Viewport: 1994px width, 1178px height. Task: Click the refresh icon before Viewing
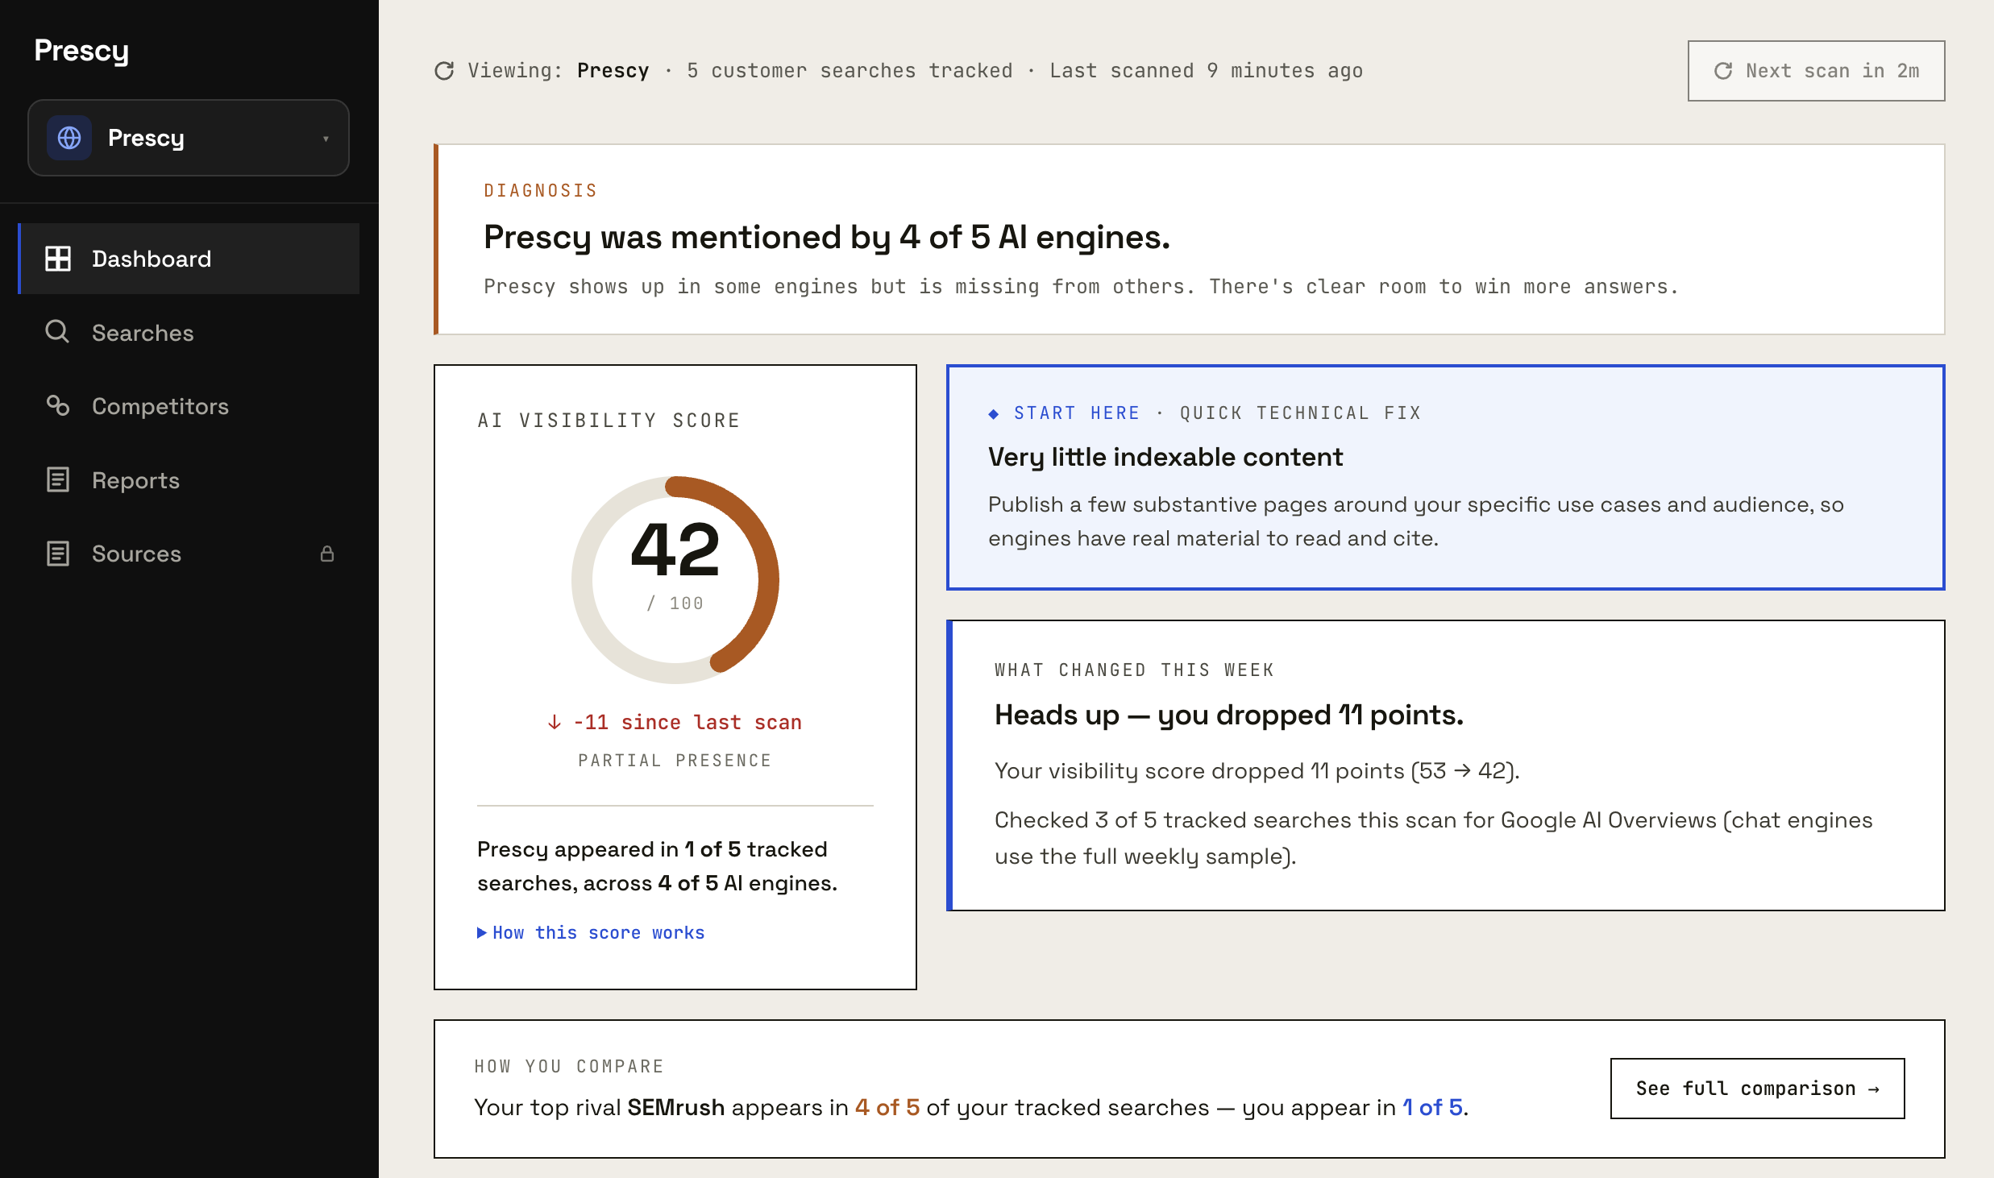coord(444,71)
